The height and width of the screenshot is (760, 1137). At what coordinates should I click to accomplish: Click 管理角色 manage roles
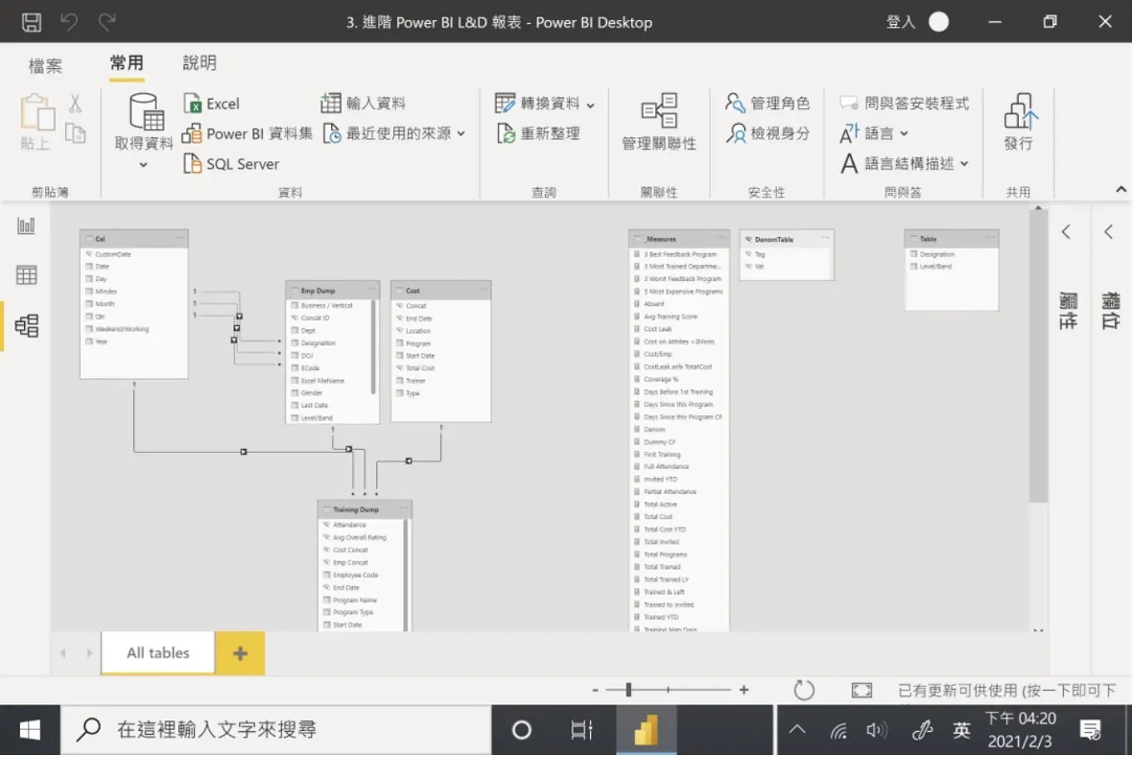click(767, 103)
